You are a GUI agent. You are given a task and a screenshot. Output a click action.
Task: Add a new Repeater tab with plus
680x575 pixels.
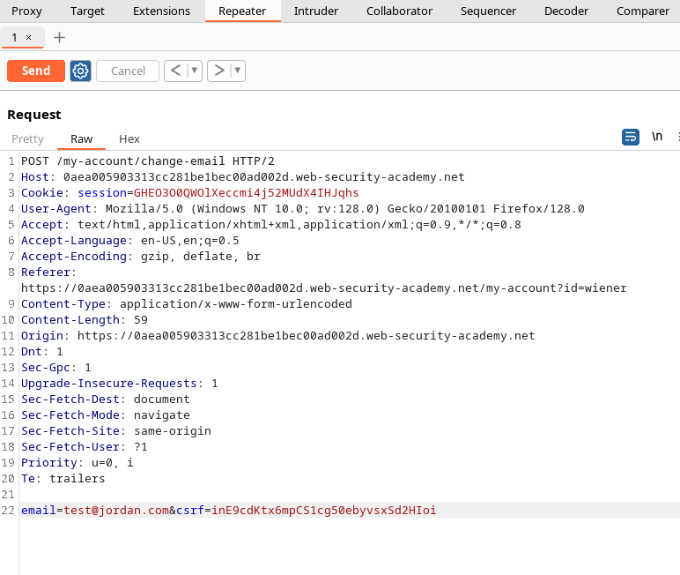59,37
